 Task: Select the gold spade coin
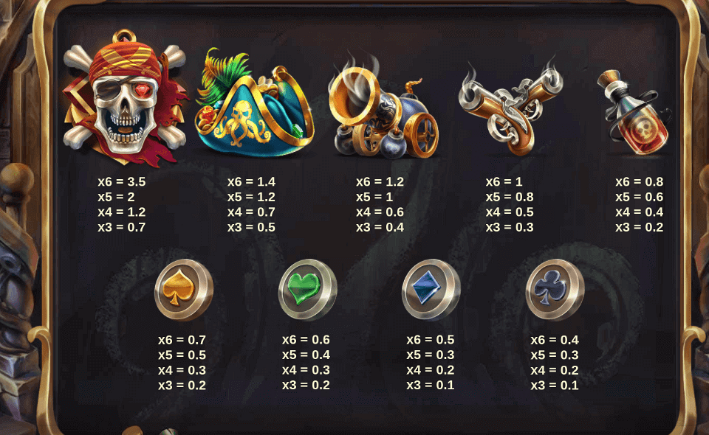184,290
